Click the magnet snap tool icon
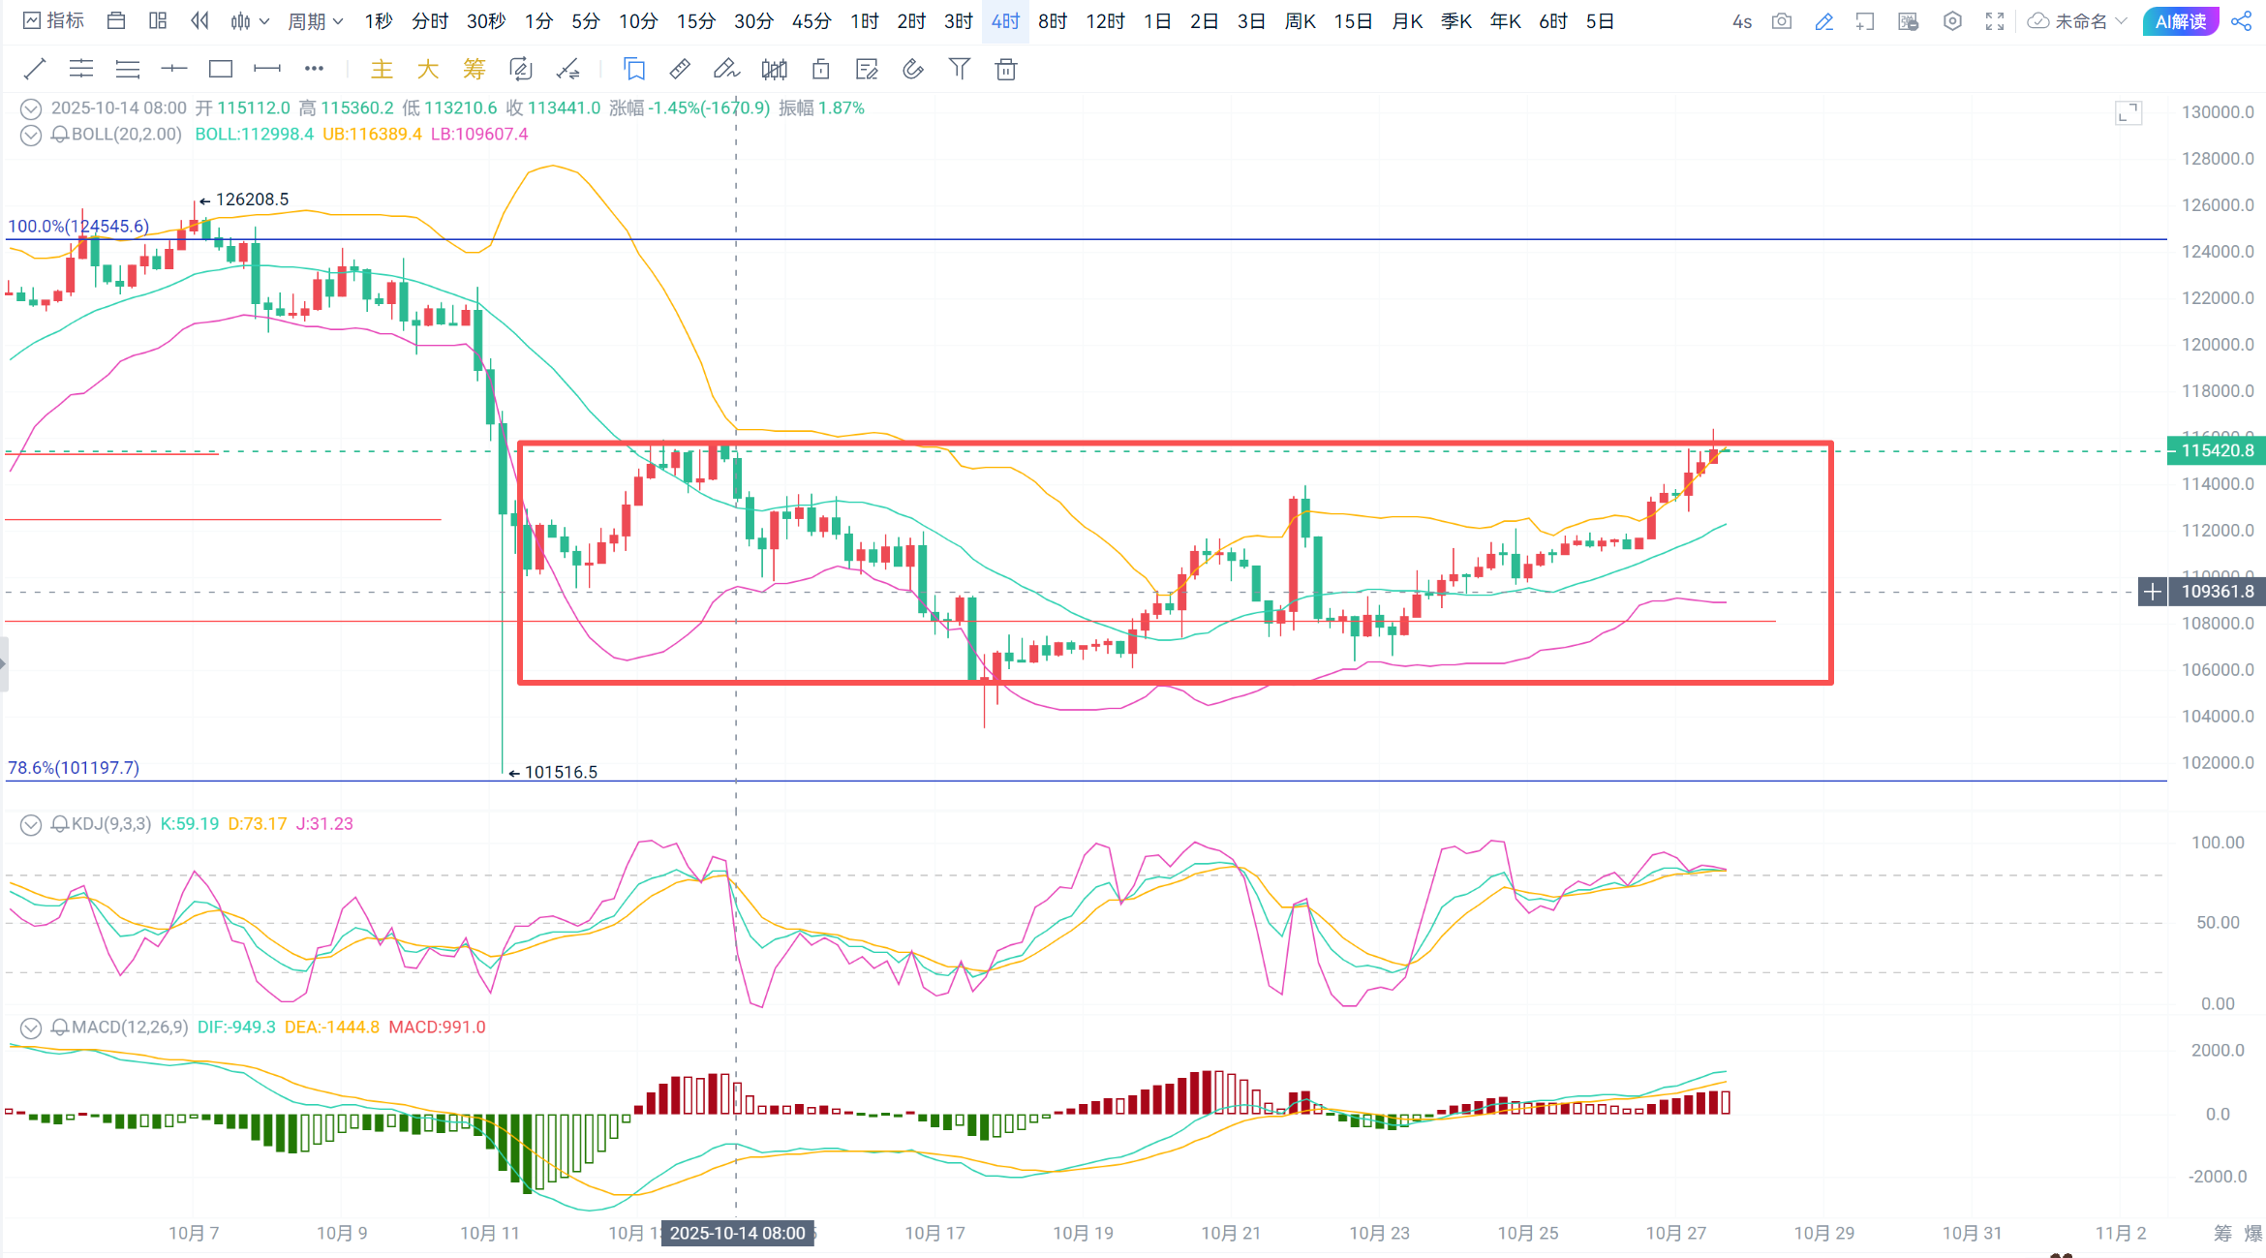 coord(912,69)
